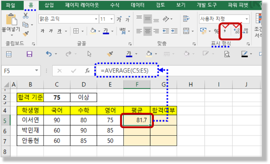Viewport: 270px width, 164px height.
Task: Select row 5 header
Action: click(5, 121)
